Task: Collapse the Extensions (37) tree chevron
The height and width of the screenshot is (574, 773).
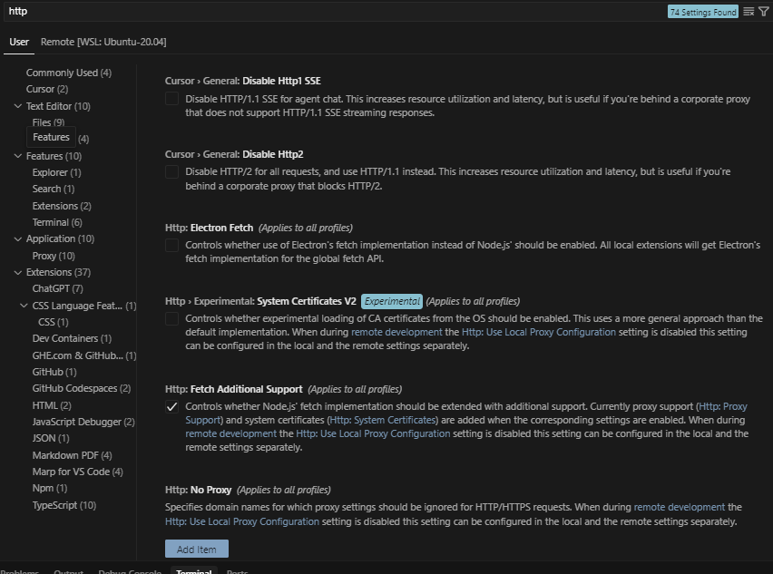Action: 18,272
